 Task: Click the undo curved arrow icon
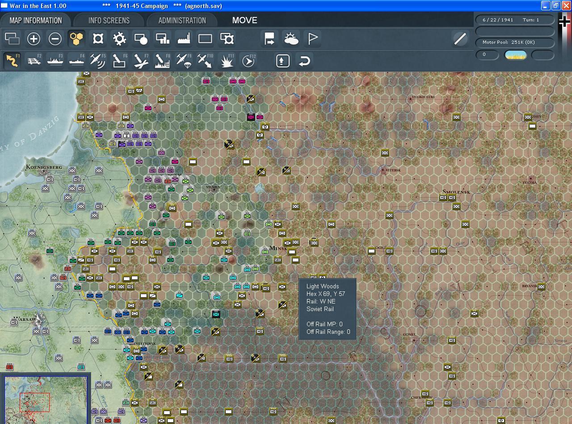[x=304, y=60]
